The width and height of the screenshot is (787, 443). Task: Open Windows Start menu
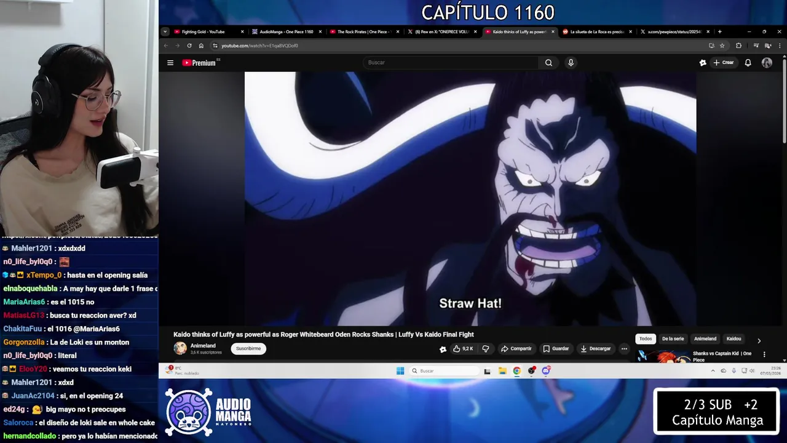[400, 370]
